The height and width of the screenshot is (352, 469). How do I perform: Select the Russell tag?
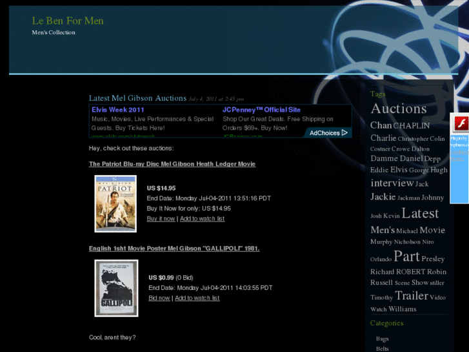point(381,282)
